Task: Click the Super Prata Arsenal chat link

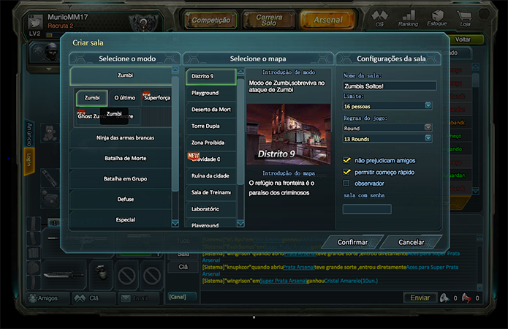Action: (x=283, y=281)
